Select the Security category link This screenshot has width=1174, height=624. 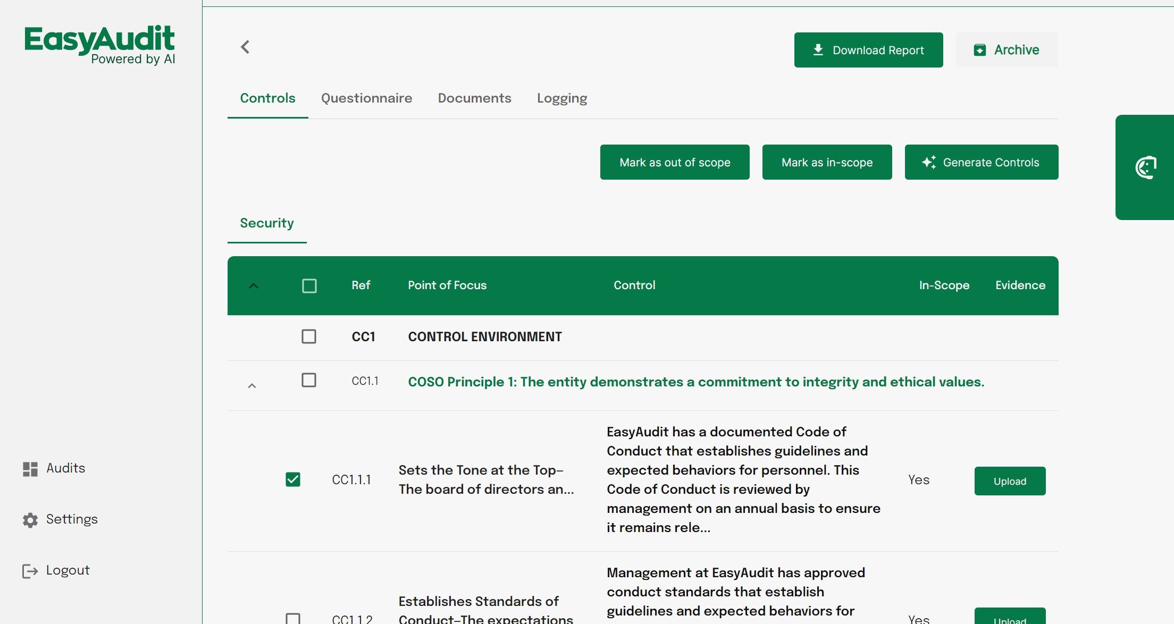266,223
